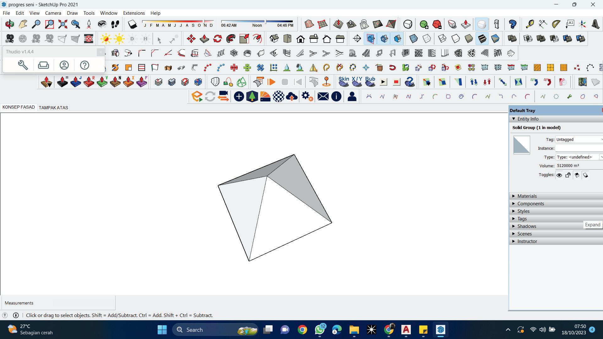Toggle the X-Ray face style

click(413, 39)
